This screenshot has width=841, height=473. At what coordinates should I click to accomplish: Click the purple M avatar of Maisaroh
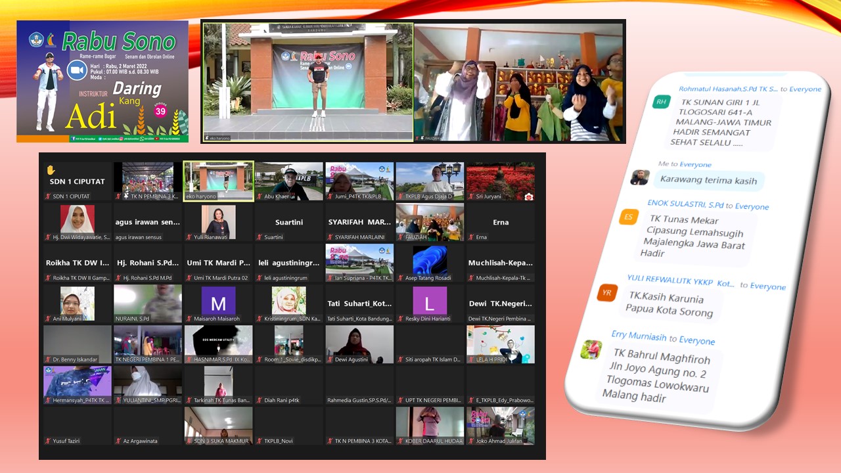tap(218, 303)
